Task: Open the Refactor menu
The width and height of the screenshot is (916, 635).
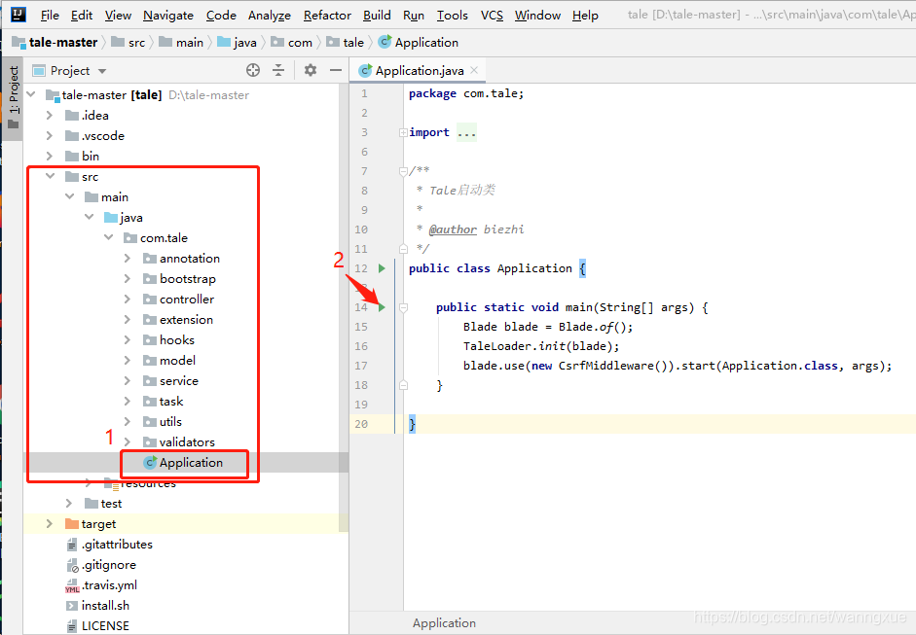Action: pyautogui.click(x=327, y=16)
